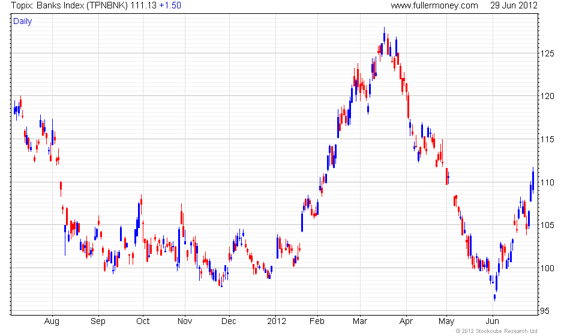Click x-axis label 'May'
Image resolution: width=588 pixels, height=336 pixels.
coord(446,322)
